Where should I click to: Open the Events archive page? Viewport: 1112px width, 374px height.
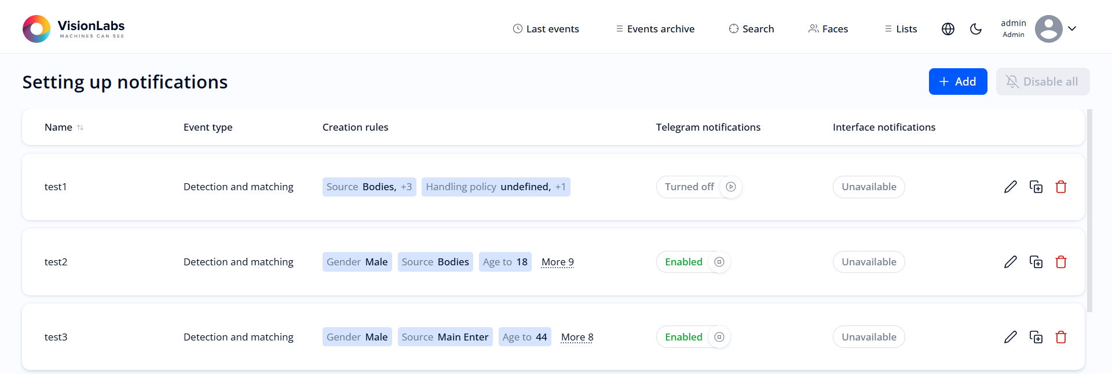(x=655, y=28)
